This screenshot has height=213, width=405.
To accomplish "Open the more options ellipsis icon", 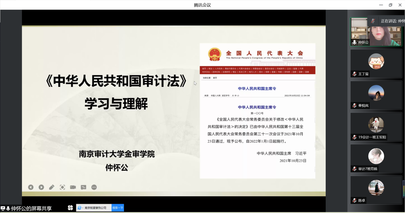I will tap(94, 187).
